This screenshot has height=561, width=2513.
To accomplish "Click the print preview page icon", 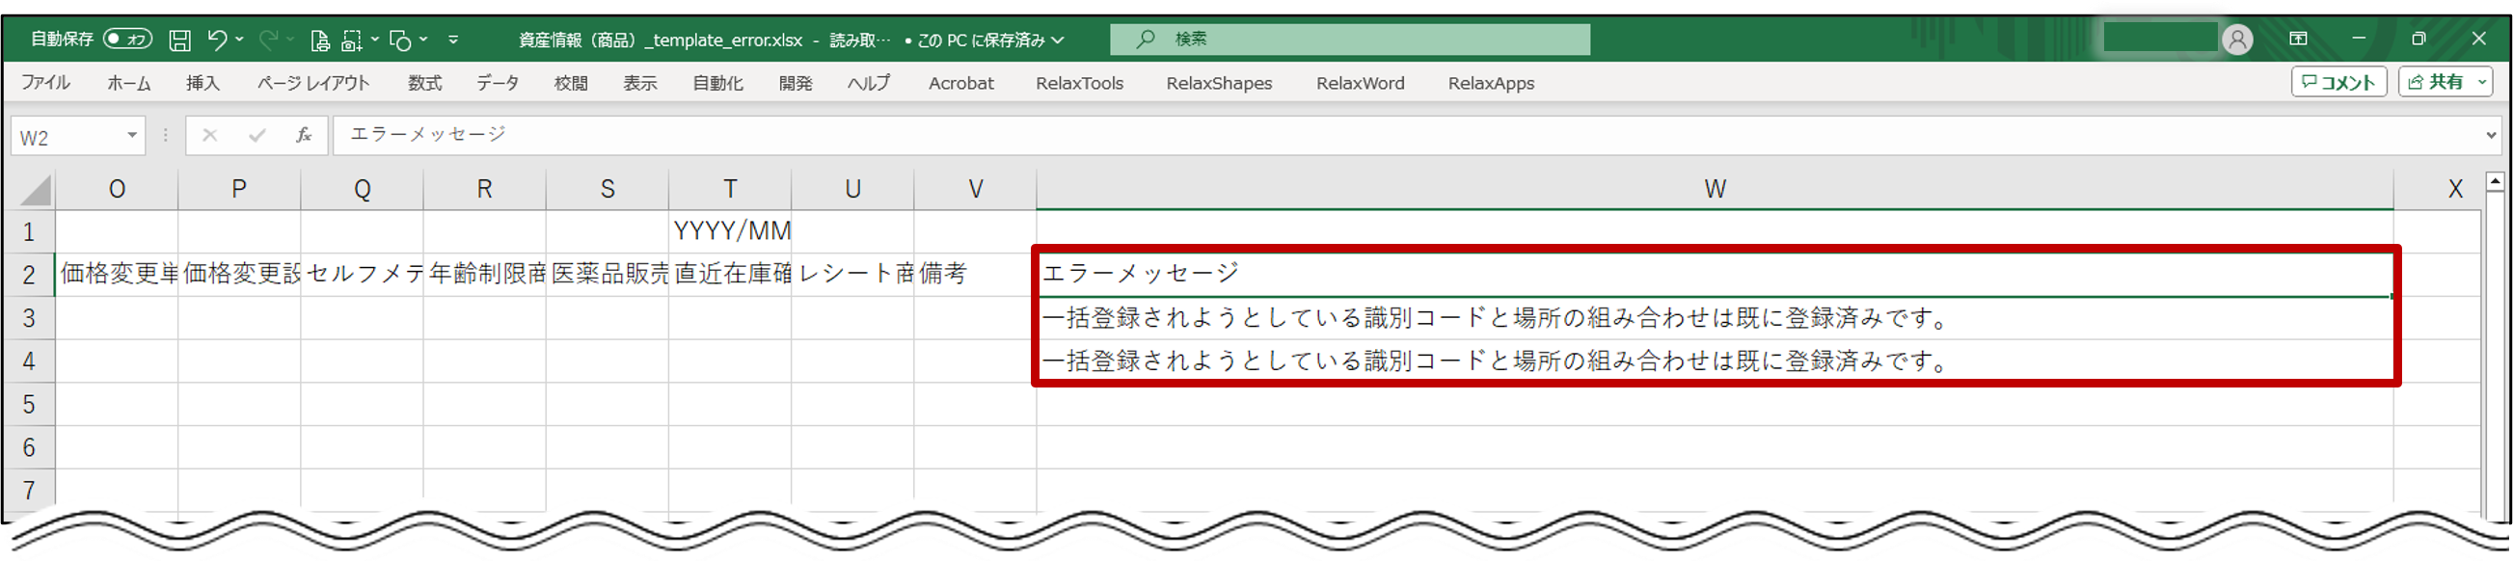I will point(319,40).
